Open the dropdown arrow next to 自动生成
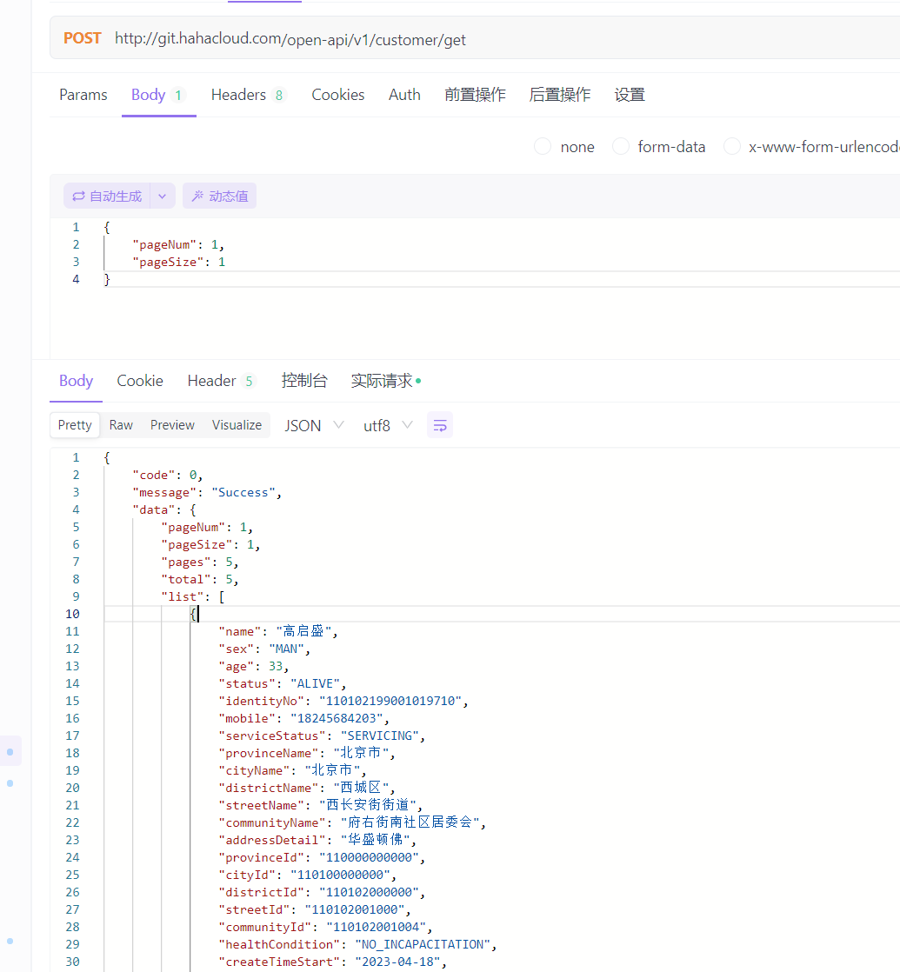 (163, 196)
